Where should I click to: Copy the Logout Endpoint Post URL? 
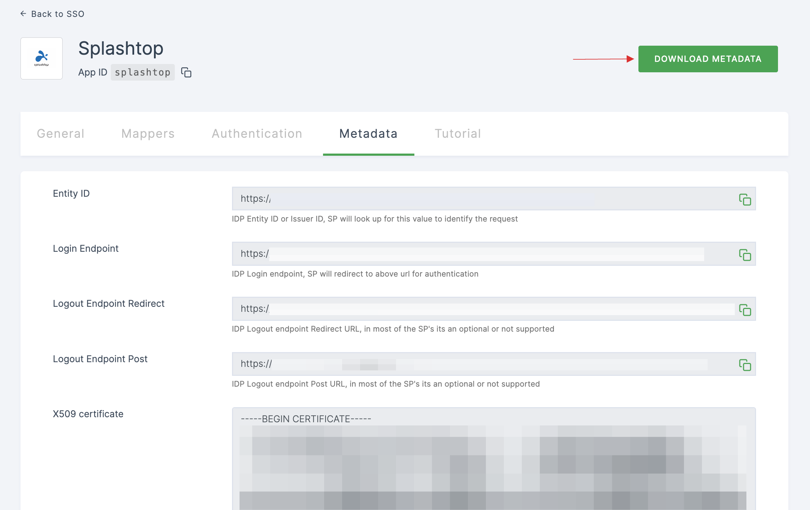(x=745, y=365)
